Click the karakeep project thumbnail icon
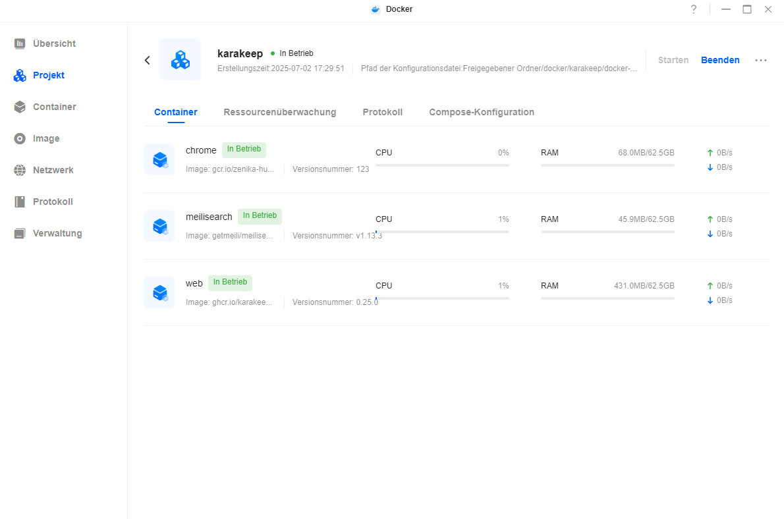Image resolution: width=784 pixels, height=519 pixels. coord(180,60)
